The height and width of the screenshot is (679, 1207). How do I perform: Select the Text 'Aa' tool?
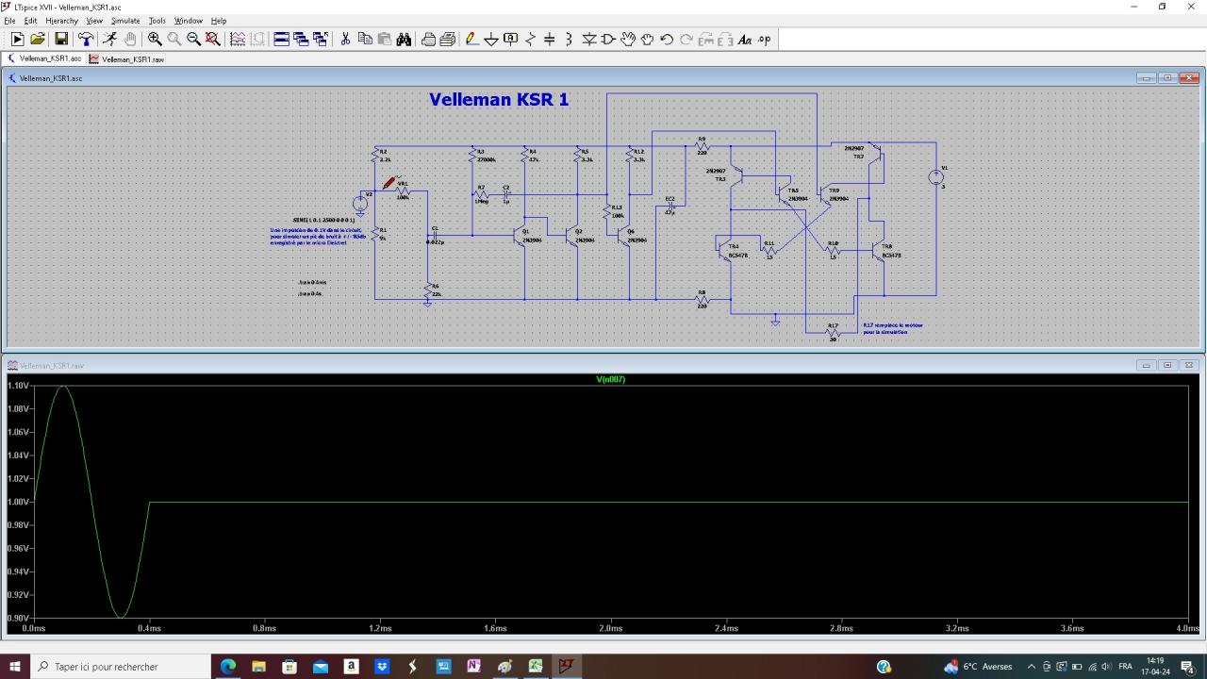coord(744,39)
